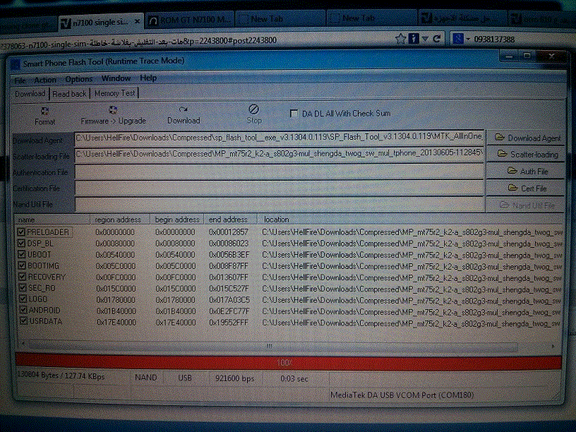
Task: Click the NAND status bar entry
Action: [146, 377]
